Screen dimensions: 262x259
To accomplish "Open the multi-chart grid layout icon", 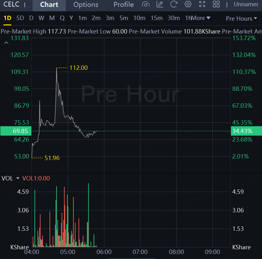I will [x=216, y=4].
